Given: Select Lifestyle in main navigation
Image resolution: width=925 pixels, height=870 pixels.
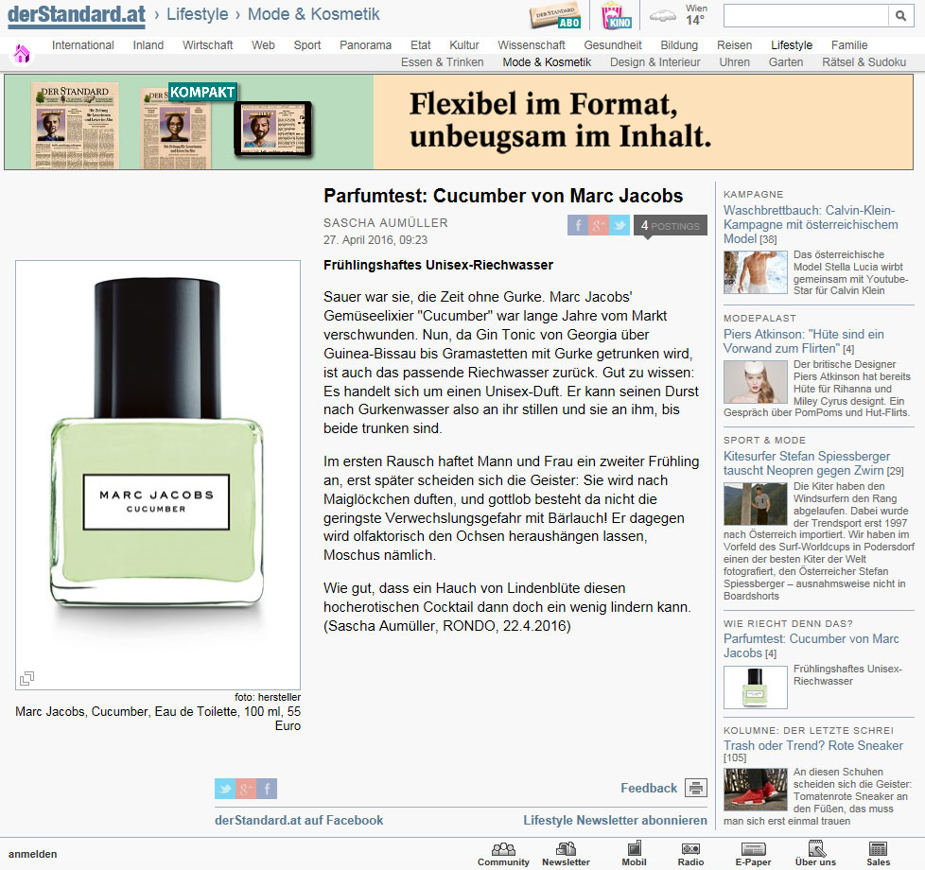Looking at the screenshot, I should click(x=792, y=44).
